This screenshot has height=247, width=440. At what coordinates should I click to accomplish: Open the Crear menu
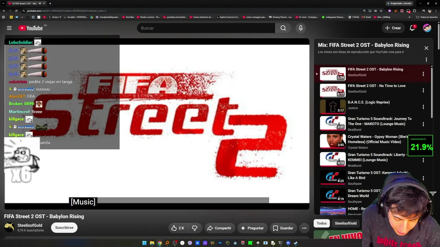(393, 28)
